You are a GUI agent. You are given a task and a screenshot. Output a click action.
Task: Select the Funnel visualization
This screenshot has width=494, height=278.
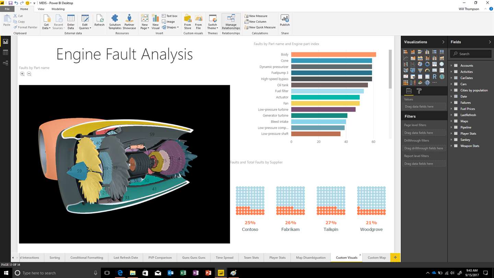click(x=420, y=70)
